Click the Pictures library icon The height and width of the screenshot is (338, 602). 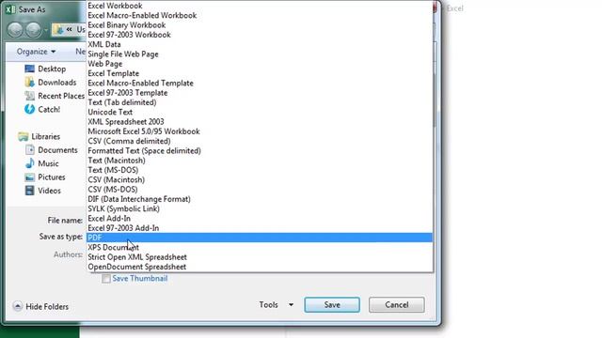pyautogui.click(x=29, y=177)
